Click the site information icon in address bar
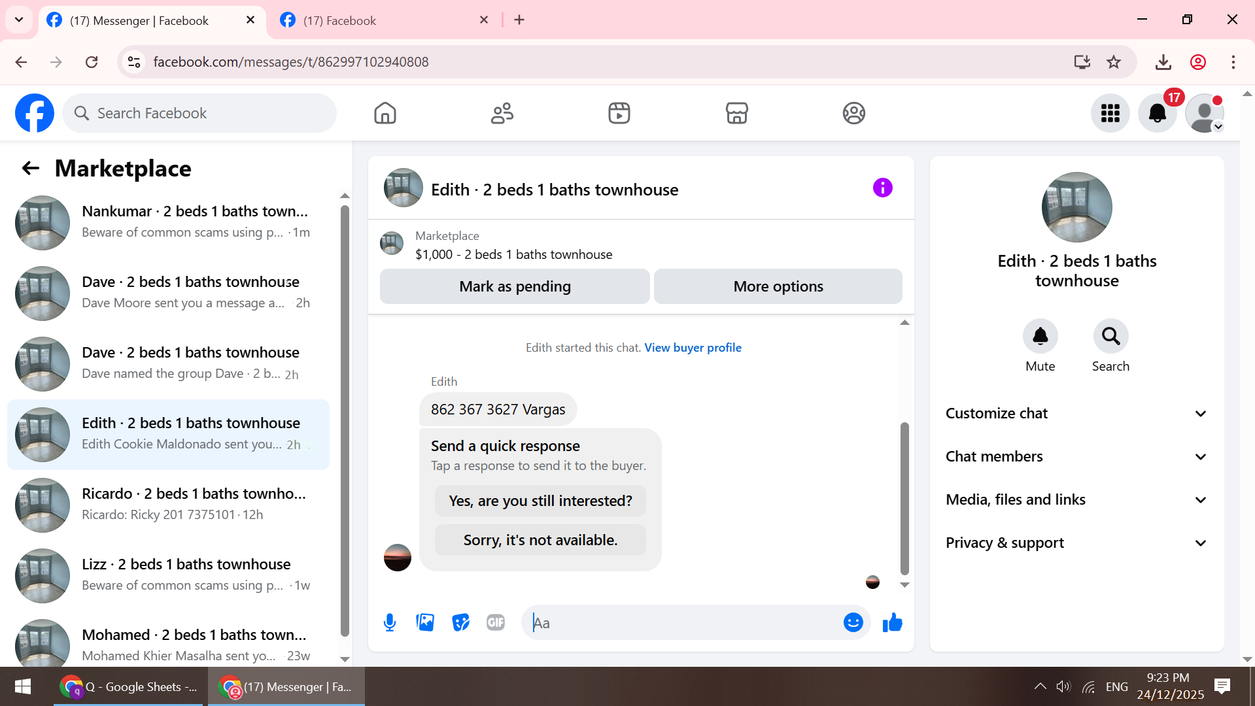 coord(134,62)
